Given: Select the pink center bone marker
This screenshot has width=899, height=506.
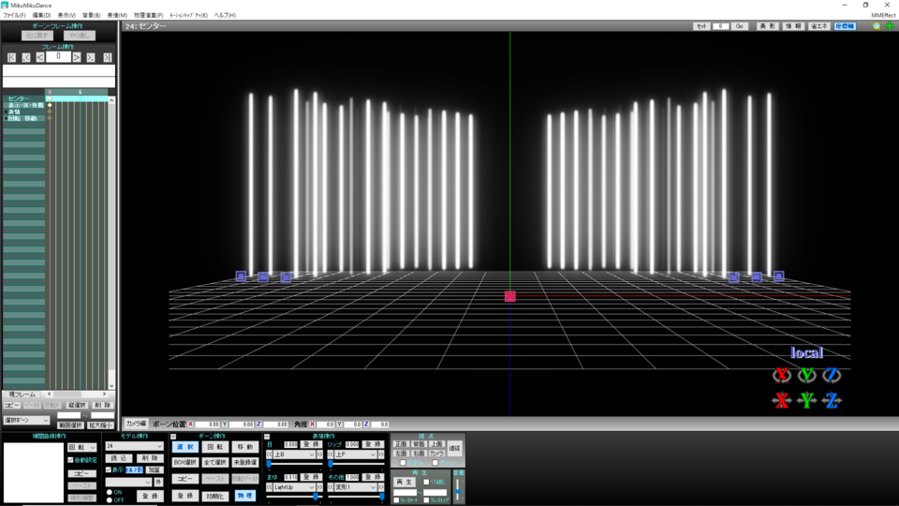Looking at the screenshot, I should (509, 296).
